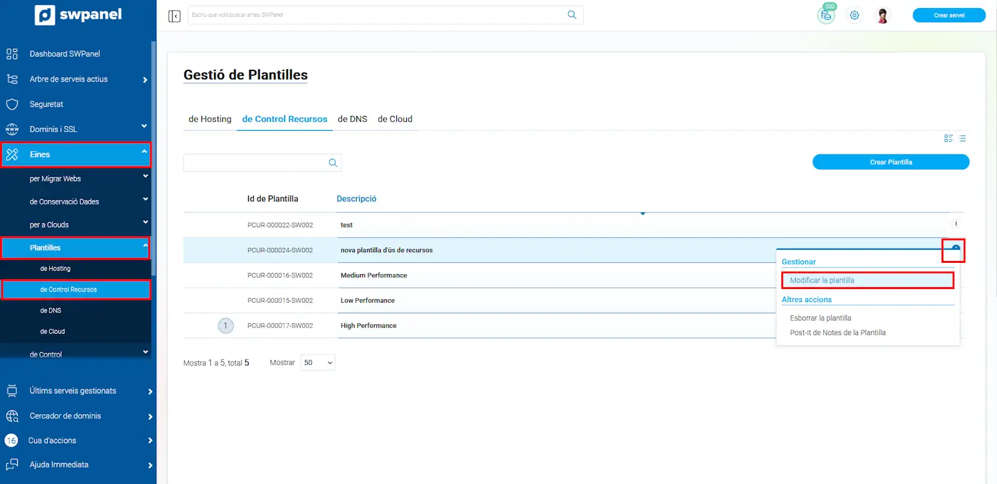Click the search magnifier in top bar
Image resolution: width=997 pixels, height=484 pixels.
pos(572,15)
